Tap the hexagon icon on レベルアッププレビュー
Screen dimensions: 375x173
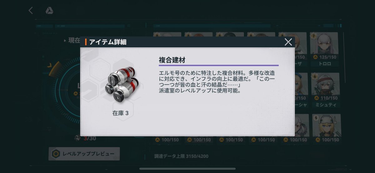(x=56, y=154)
